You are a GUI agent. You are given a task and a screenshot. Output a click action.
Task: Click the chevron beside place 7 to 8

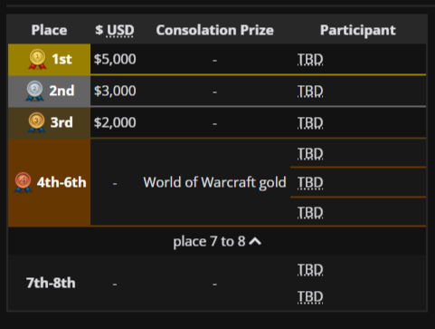pyautogui.click(x=255, y=241)
